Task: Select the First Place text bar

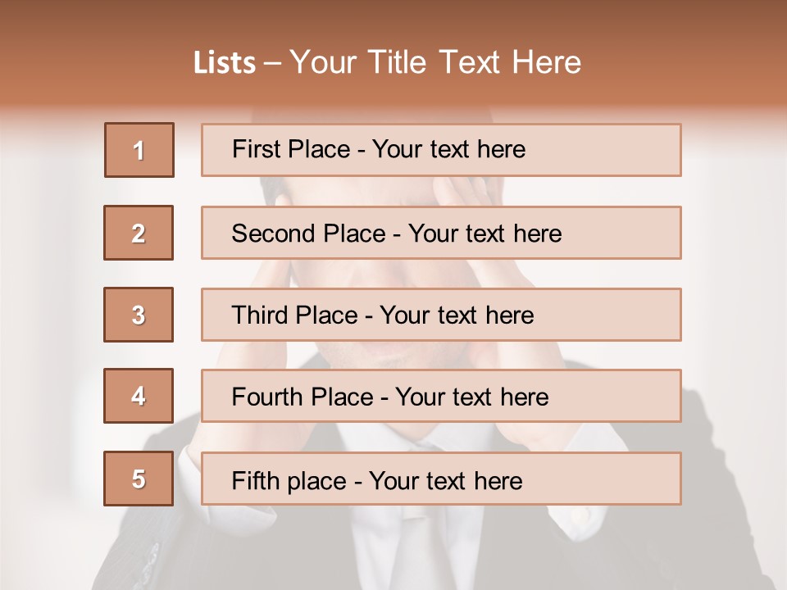Action: [441, 150]
